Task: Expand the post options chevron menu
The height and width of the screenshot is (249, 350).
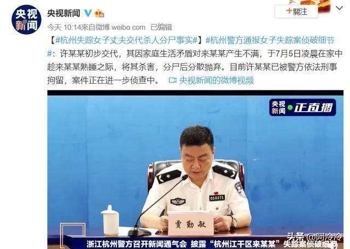Action: point(339,9)
